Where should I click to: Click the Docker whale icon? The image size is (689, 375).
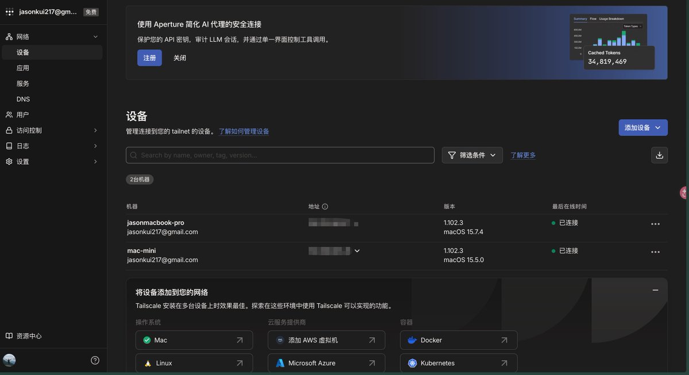tap(412, 340)
